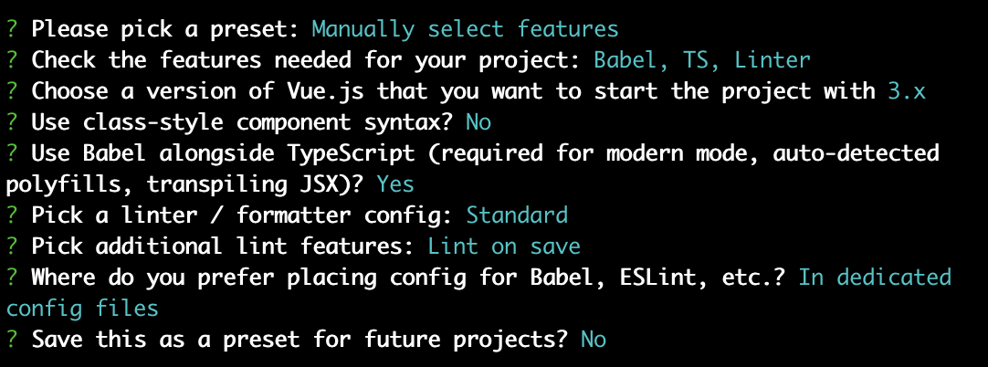Click the question mark before "Use class-style component syntax"
The width and height of the screenshot is (988, 367).
pos(12,122)
